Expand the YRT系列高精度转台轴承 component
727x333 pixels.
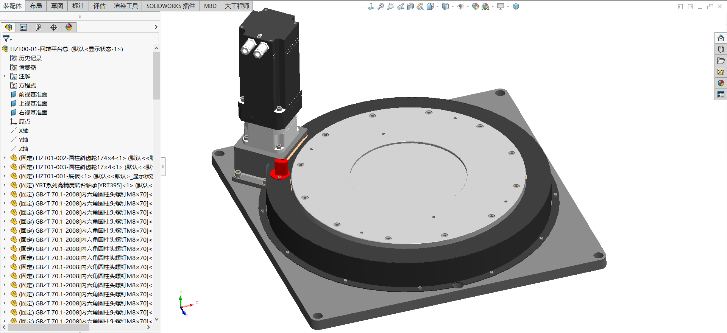pyautogui.click(x=5, y=185)
